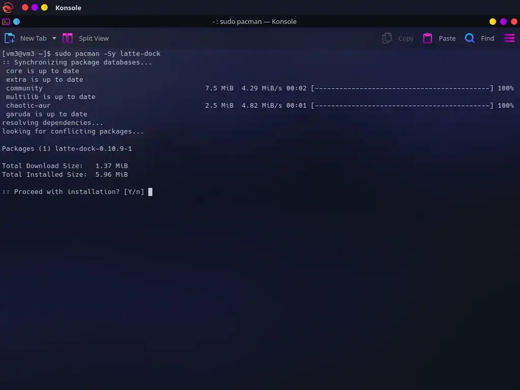Image resolution: width=520 pixels, height=390 pixels.
Task: Click the blue pin dot in title bar
Action: point(16,22)
